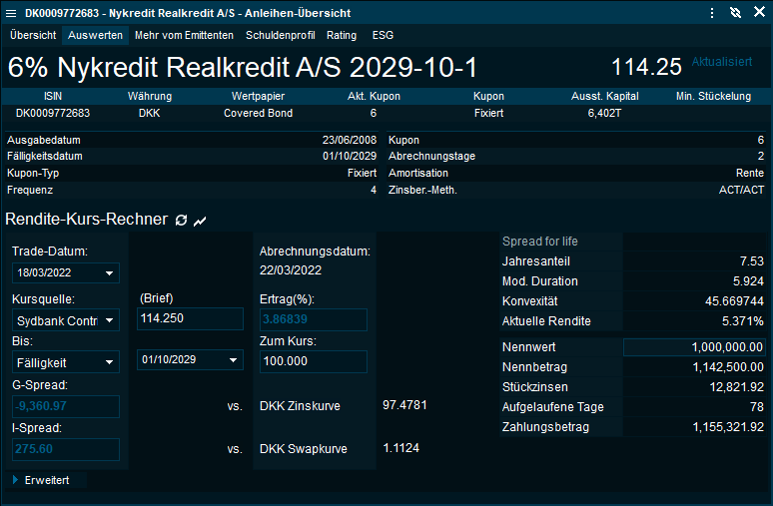Click the Brief price field 114.250

pos(190,318)
